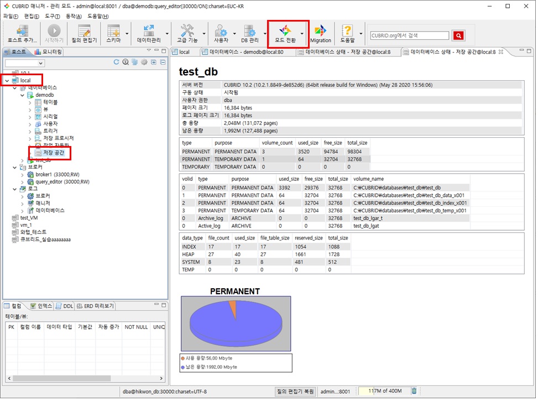Screen dimensions: 538x401
Task: Click the red search button
Action: pos(458,35)
